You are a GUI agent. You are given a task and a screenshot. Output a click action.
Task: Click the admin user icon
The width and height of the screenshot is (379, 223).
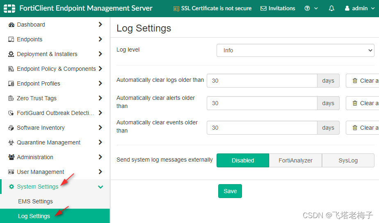(x=347, y=9)
